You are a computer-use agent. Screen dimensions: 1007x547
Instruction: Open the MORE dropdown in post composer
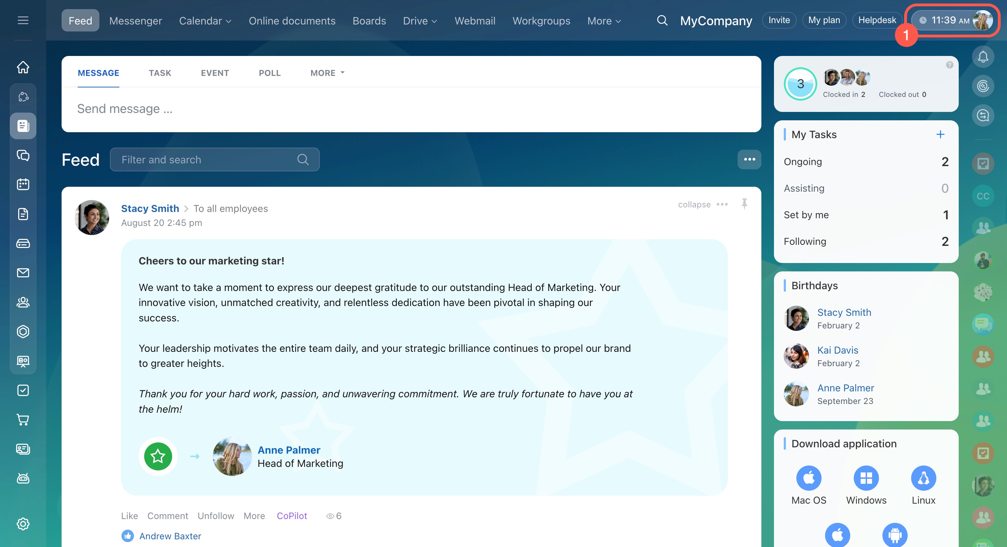click(327, 73)
